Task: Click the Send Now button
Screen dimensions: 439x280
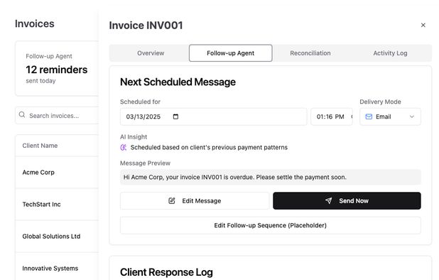Action: point(347,200)
